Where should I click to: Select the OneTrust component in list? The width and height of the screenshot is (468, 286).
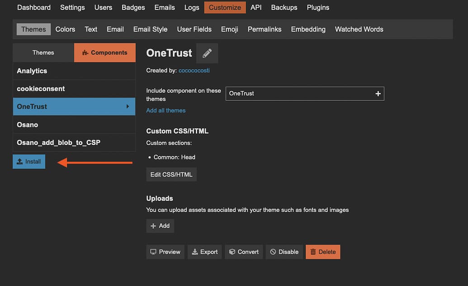[x=74, y=107]
